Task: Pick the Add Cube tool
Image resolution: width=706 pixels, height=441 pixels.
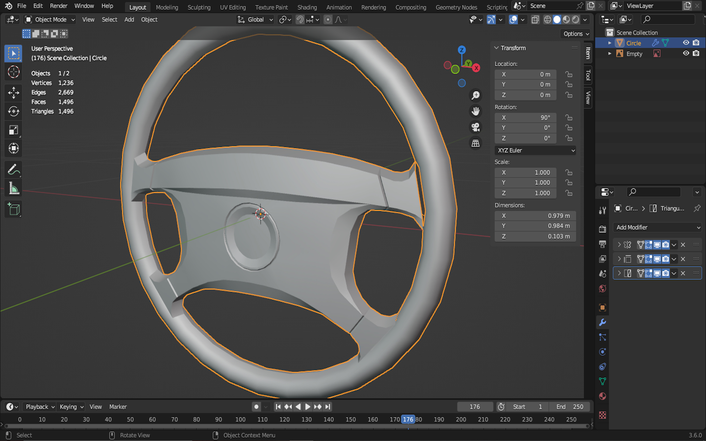Action: coord(13,209)
